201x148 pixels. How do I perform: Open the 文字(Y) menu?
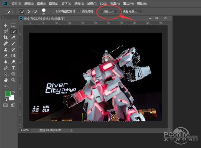point(66,4)
